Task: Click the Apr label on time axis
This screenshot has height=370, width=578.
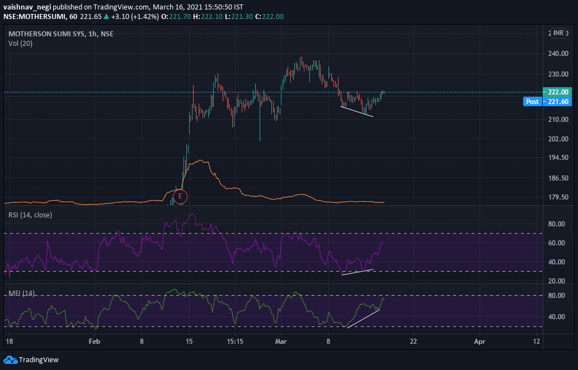Action: coord(480,341)
